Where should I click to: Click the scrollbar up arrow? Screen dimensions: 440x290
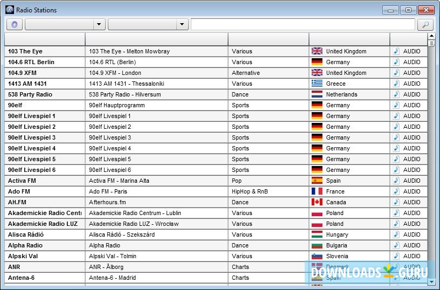pos(431,36)
